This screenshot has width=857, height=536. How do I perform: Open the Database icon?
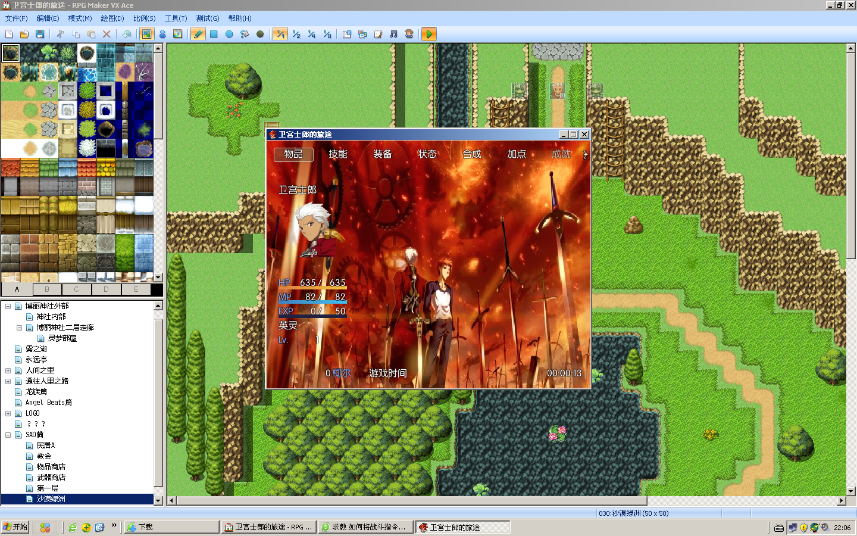pyautogui.click(x=347, y=34)
